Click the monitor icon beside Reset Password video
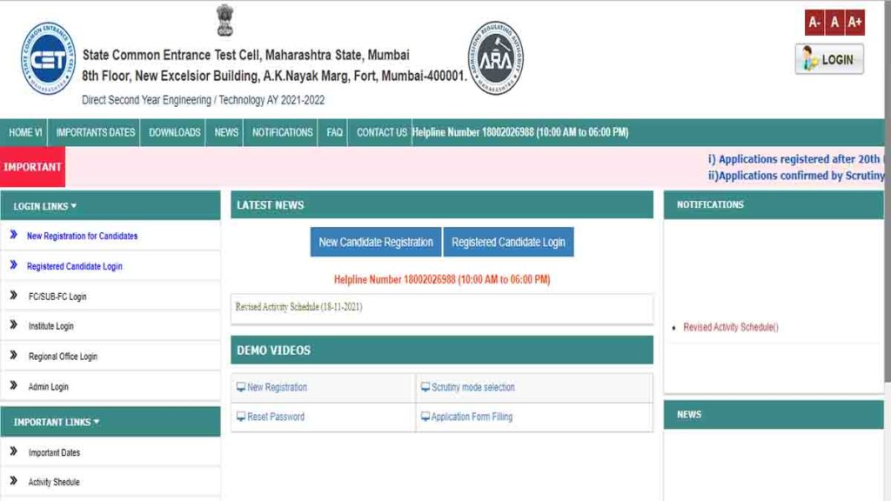Screen dimensions: 891x501 [241, 417]
